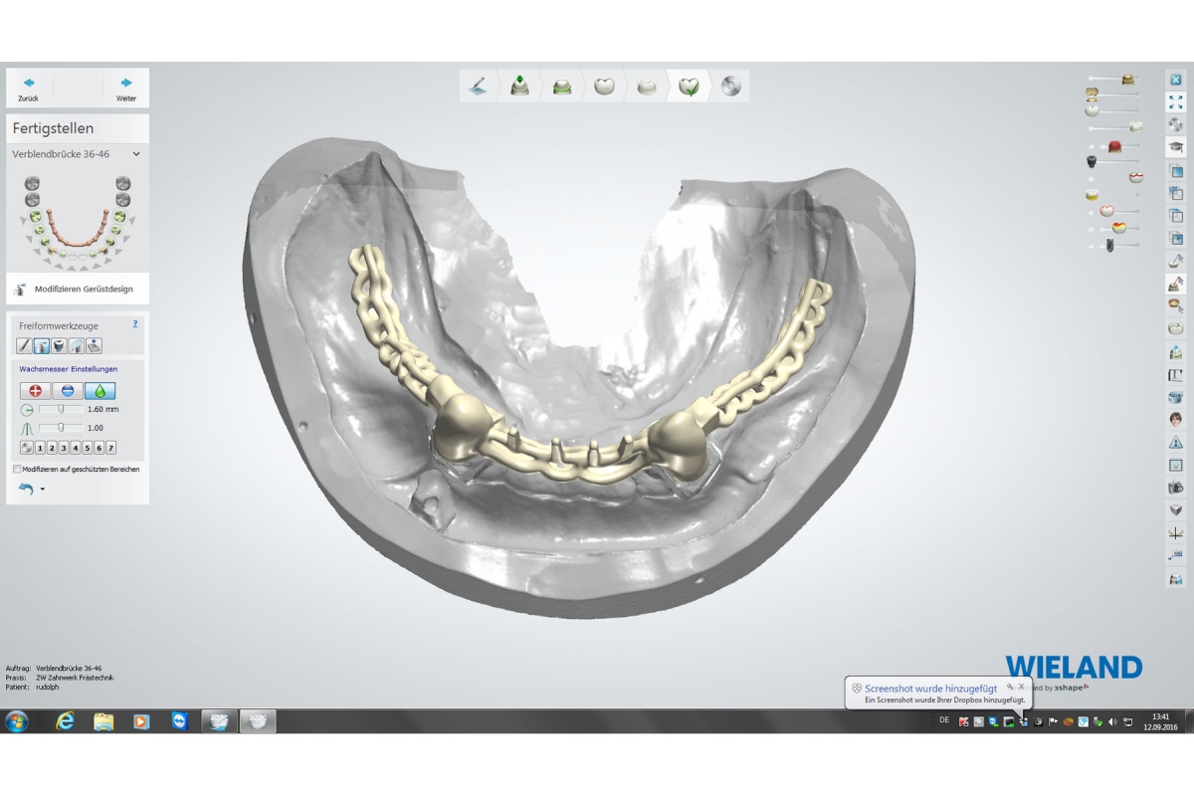Click the graduation cap icon in right toolbar
The width and height of the screenshot is (1194, 796).
pos(1176,147)
